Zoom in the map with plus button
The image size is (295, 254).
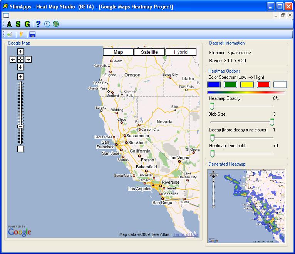(20, 76)
